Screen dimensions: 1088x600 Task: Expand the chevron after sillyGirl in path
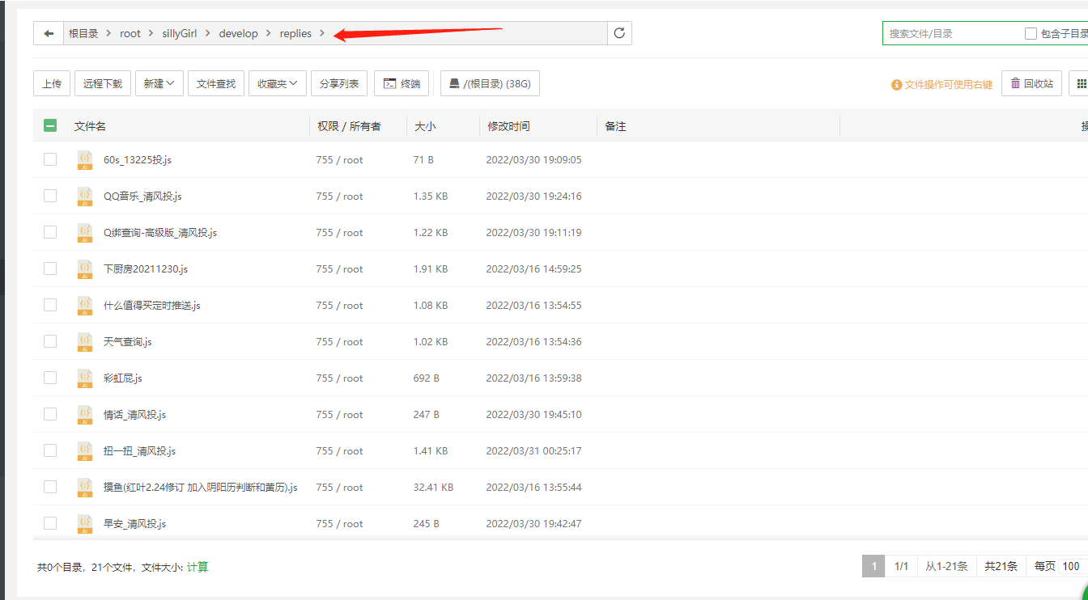(x=208, y=33)
